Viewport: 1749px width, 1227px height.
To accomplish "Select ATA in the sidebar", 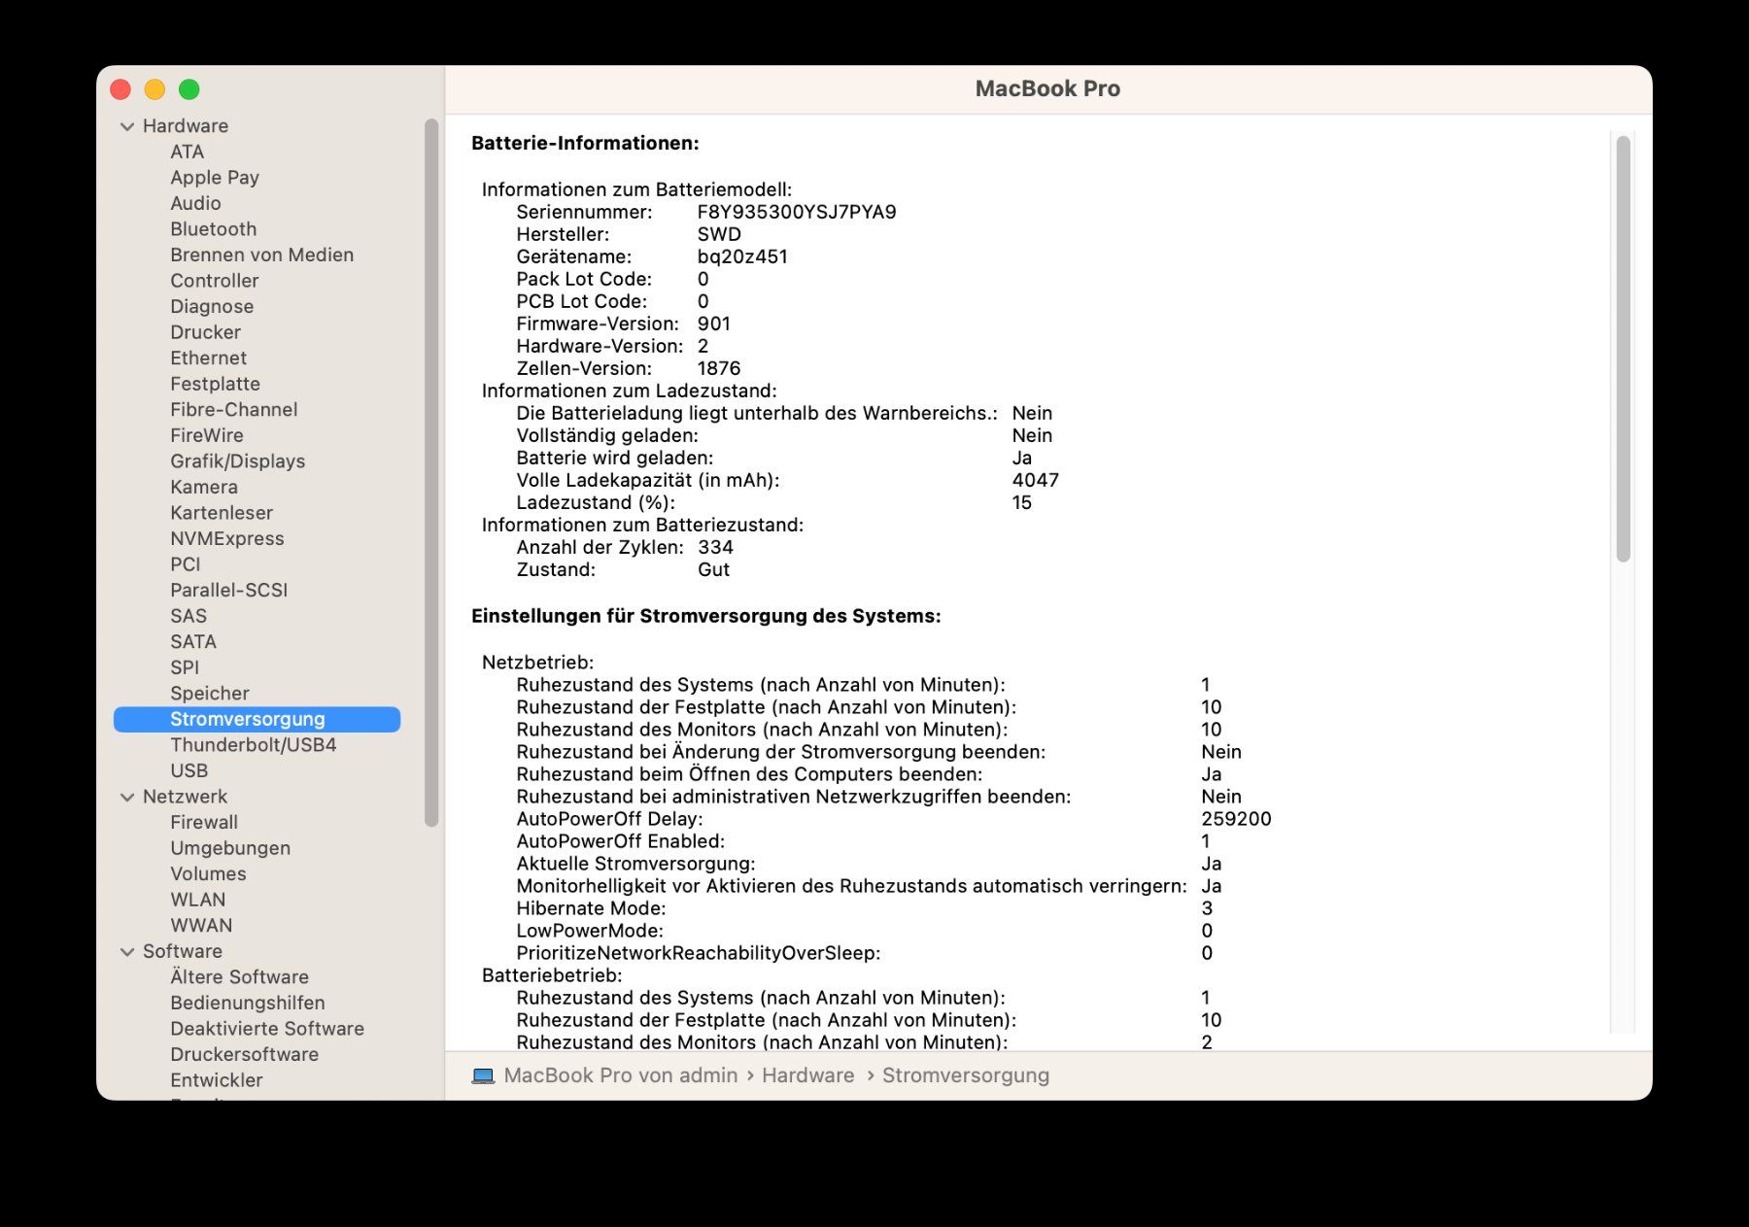I will 187,152.
